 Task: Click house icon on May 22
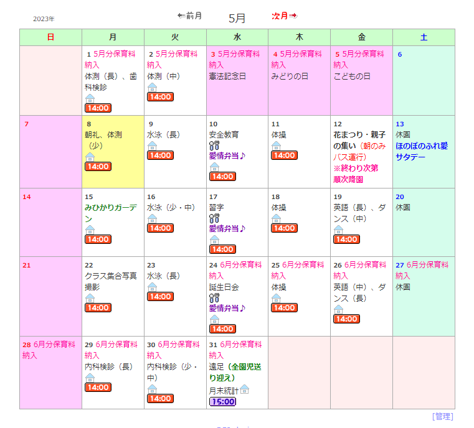(90, 298)
